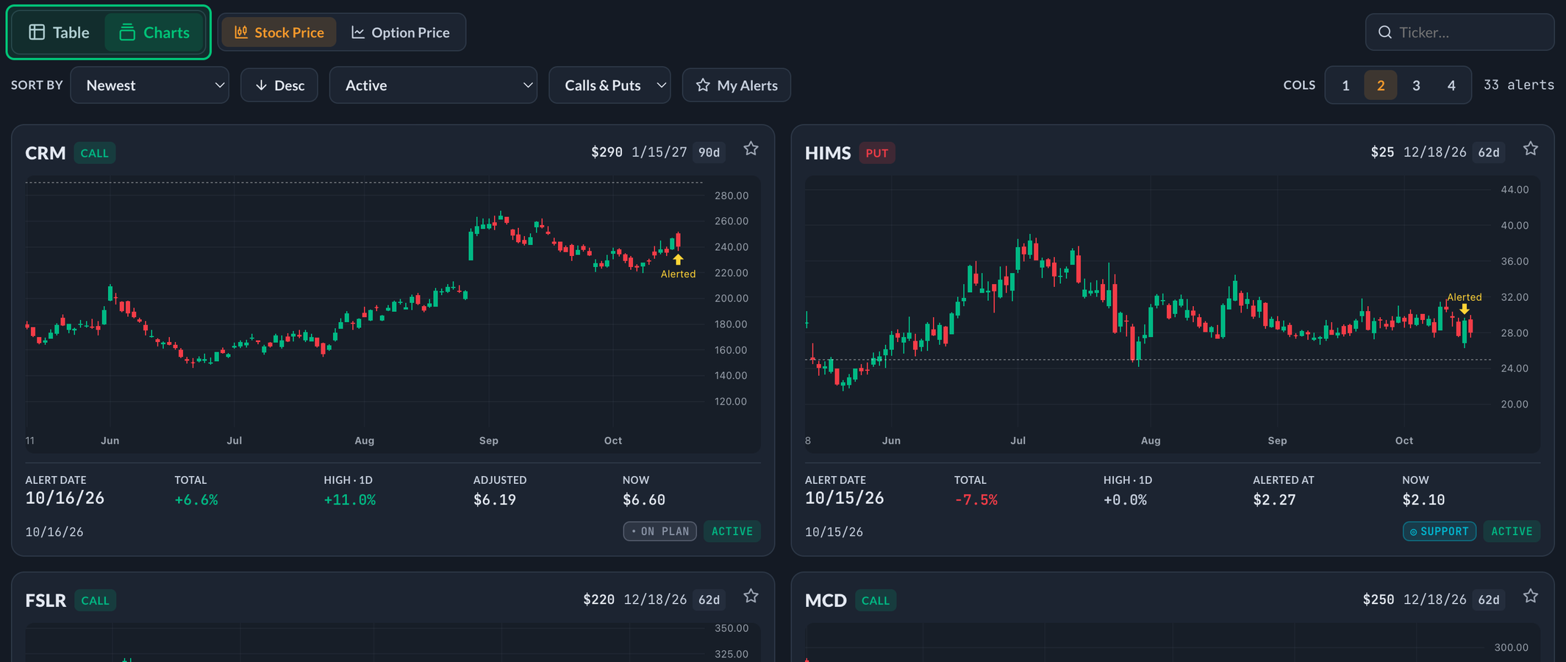
Task: Click the PUT tag next to HIMS
Action: [877, 153]
